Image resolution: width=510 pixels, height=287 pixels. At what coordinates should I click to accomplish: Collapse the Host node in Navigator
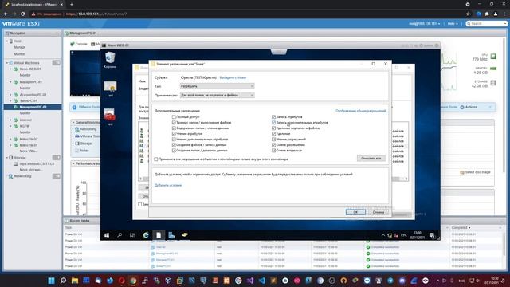pos(7,41)
